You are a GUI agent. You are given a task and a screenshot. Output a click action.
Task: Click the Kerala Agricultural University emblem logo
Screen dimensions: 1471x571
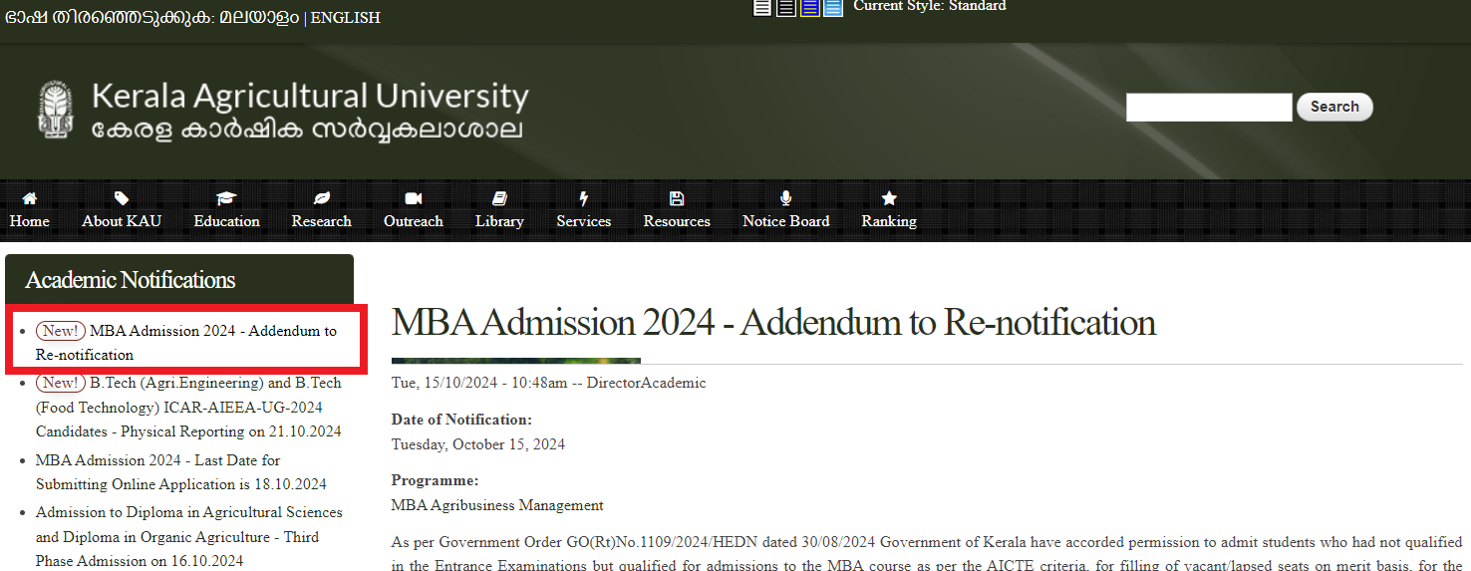(x=56, y=110)
